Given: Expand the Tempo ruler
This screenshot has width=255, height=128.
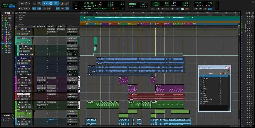Looking at the screenshot, I should 16,17.
